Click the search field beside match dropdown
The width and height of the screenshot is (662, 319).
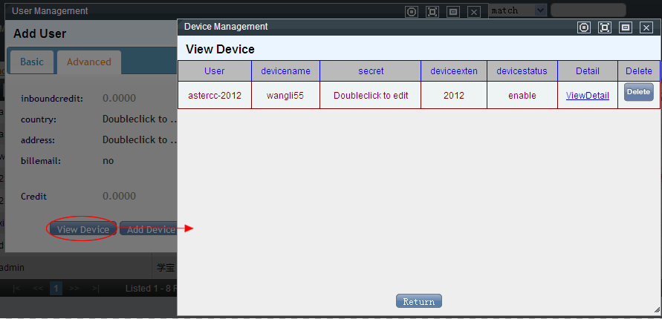point(587,10)
